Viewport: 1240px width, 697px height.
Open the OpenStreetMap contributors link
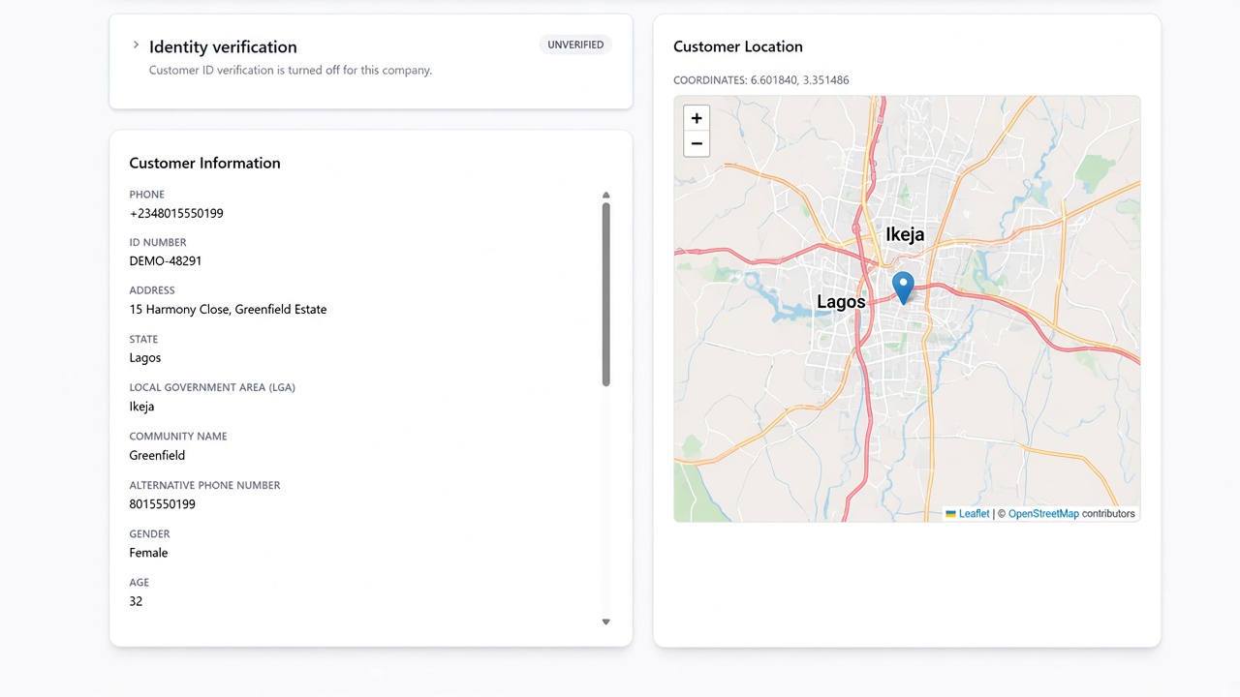1043,514
